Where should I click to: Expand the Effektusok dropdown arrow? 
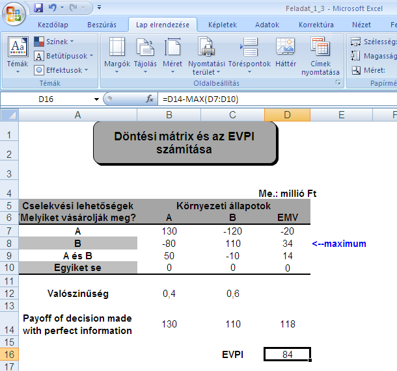[x=86, y=70]
